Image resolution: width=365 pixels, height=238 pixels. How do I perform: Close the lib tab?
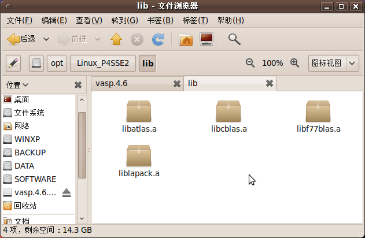(270, 83)
